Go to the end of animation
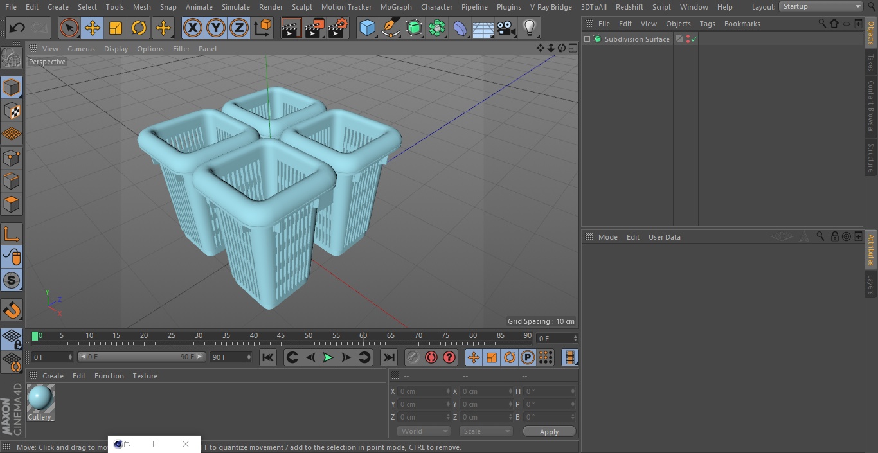878x453 pixels. (x=389, y=357)
